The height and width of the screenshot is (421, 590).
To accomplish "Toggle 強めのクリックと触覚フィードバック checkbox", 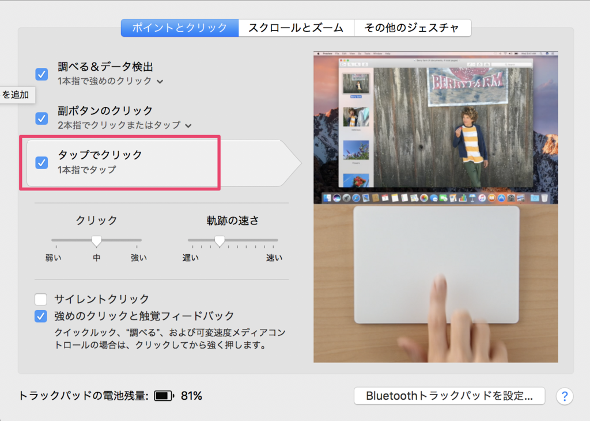I will pos(41,316).
